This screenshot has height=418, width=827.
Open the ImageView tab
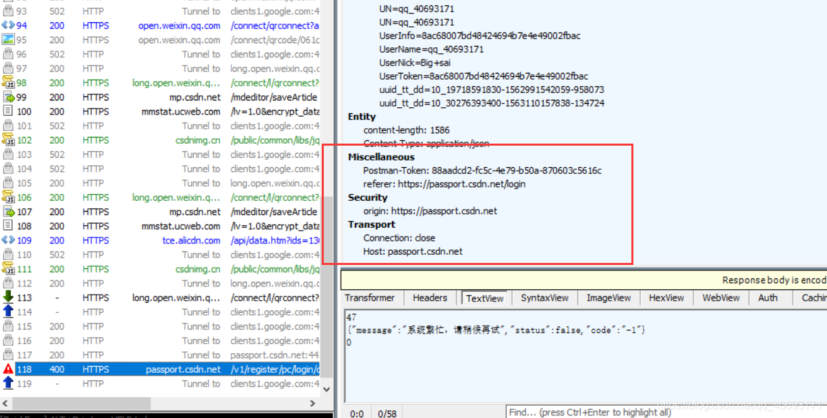(608, 298)
